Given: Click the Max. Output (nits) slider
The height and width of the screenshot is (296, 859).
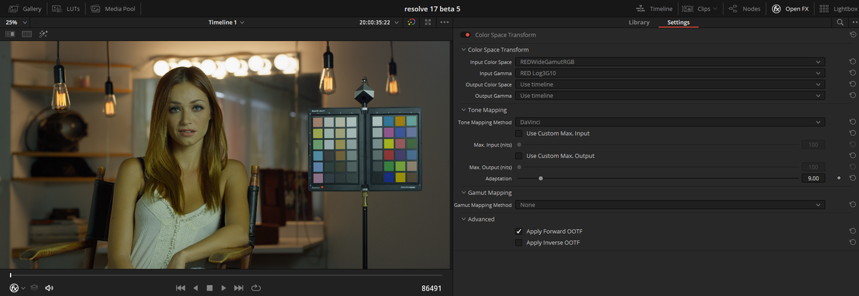Looking at the screenshot, I should coord(658,167).
